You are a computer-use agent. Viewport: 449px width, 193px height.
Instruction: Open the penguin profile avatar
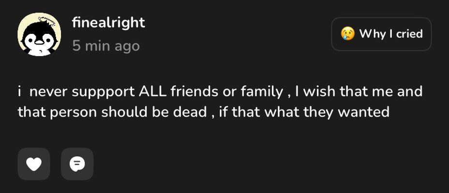point(39,34)
